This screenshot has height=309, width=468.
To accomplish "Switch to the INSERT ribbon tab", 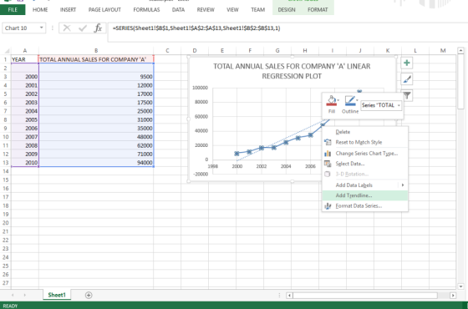I will pos(68,9).
